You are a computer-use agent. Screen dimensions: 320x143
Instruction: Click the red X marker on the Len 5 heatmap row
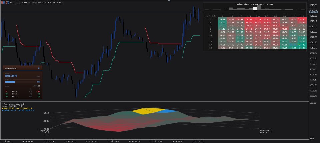pyautogui.click(x=299, y=19)
